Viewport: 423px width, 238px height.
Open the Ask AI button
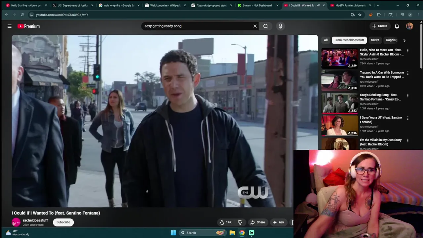(278, 222)
